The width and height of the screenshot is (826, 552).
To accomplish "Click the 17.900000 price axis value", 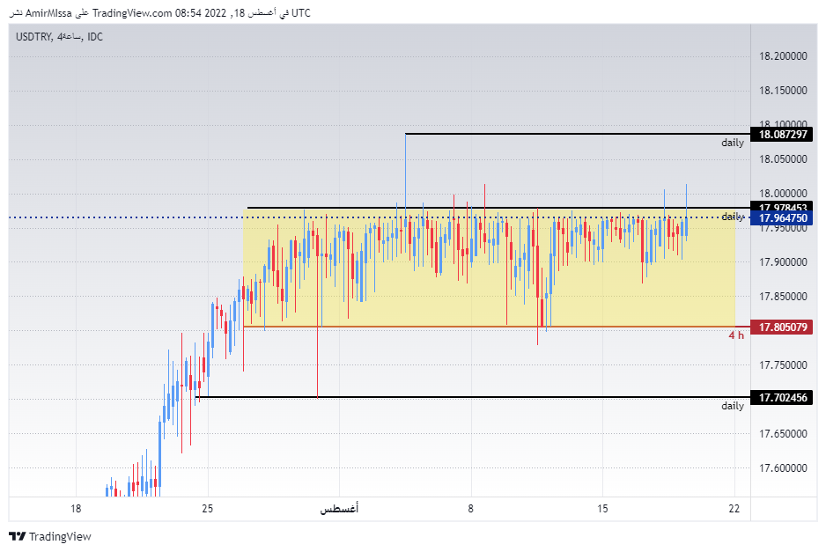I will (783, 262).
